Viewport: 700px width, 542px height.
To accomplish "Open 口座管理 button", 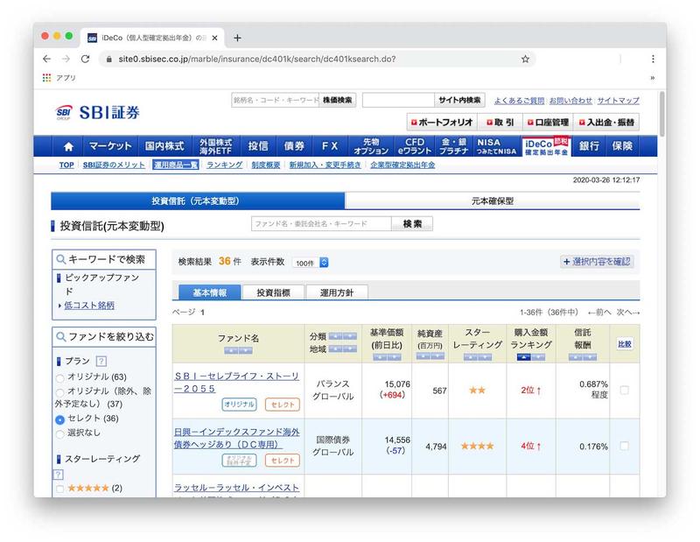I will tap(548, 122).
